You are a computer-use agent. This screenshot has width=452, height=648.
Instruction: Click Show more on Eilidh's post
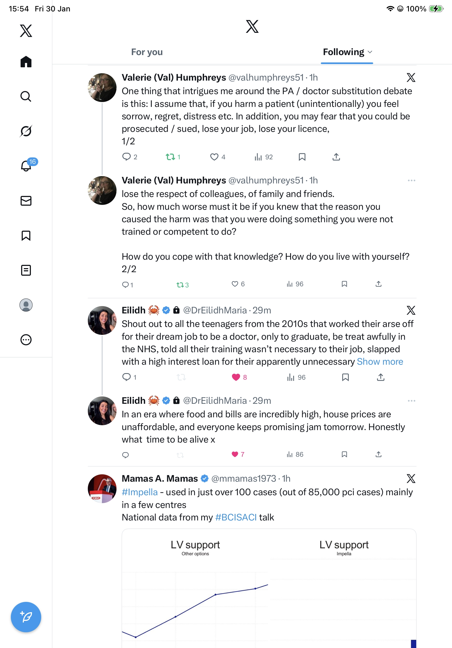(380, 361)
